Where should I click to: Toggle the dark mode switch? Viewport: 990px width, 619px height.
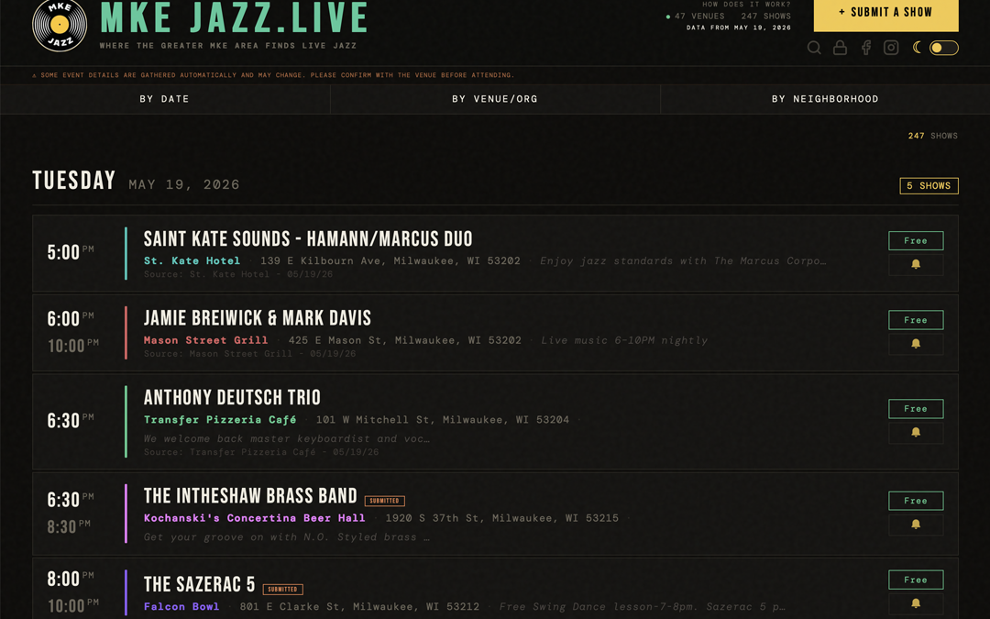click(944, 48)
